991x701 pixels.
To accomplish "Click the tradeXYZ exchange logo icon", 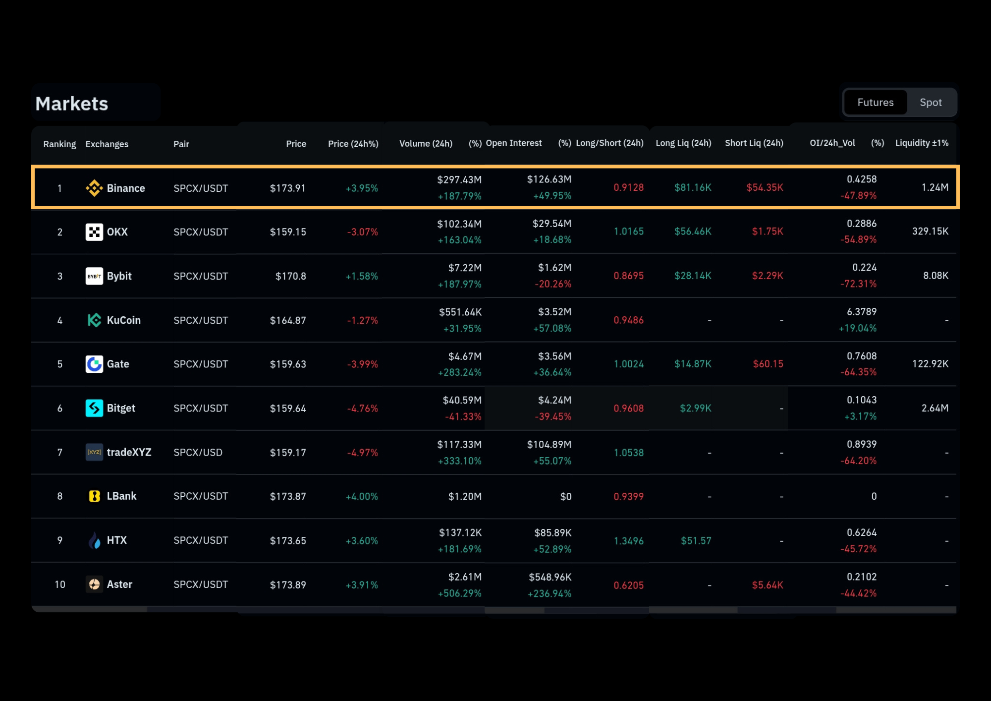I will (x=94, y=452).
